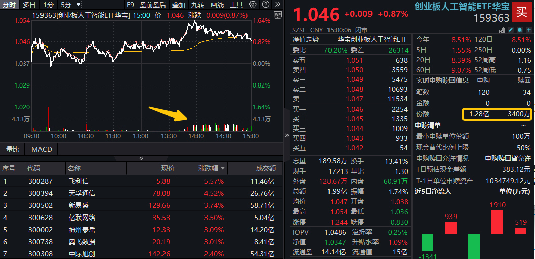This screenshot has height=259, width=535.
Task: Toggle the 九转 indicator
Action: point(198,5)
